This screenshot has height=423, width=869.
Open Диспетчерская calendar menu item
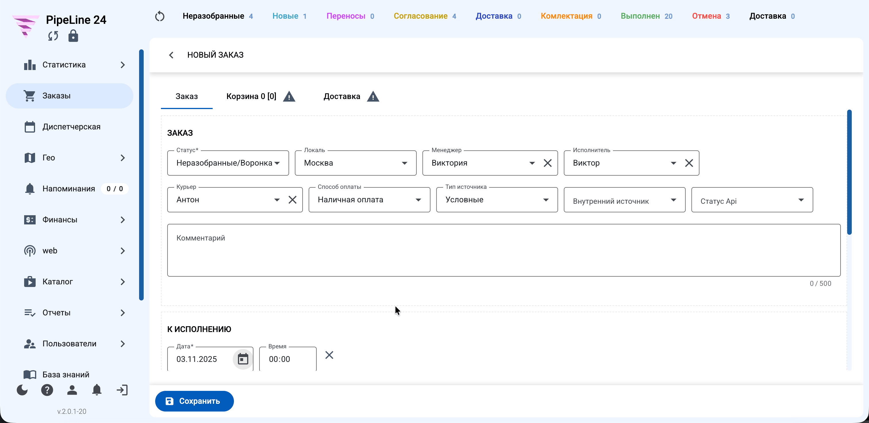pyautogui.click(x=70, y=127)
